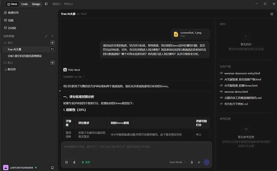
Task: Start voice input with the microphone icon
Action: click(191, 162)
